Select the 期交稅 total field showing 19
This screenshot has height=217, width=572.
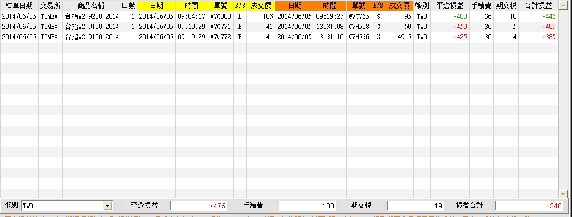[x=415, y=206]
